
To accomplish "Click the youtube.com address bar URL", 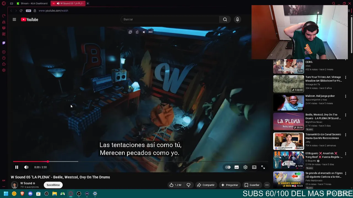I will tap(53, 11).
